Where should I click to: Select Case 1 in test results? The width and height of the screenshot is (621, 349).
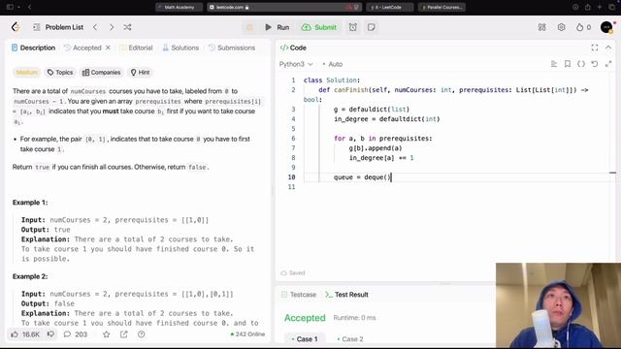pyautogui.click(x=305, y=339)
